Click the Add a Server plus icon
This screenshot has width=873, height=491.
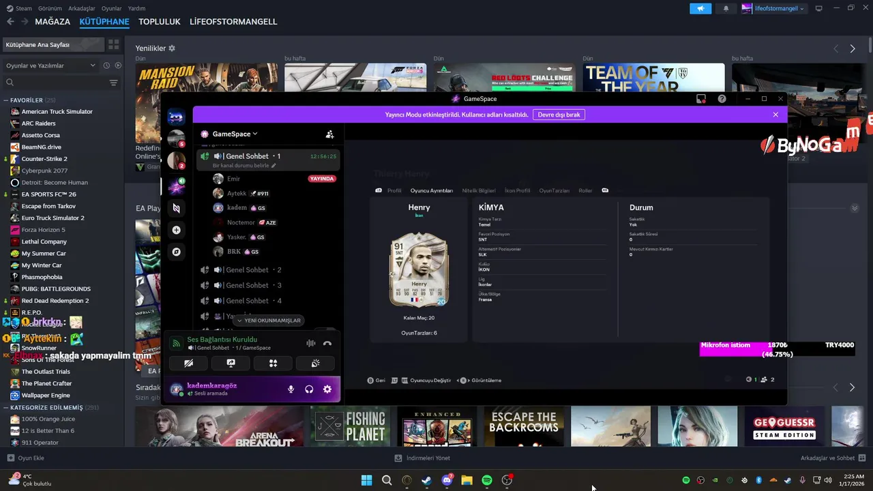point(176,230)
